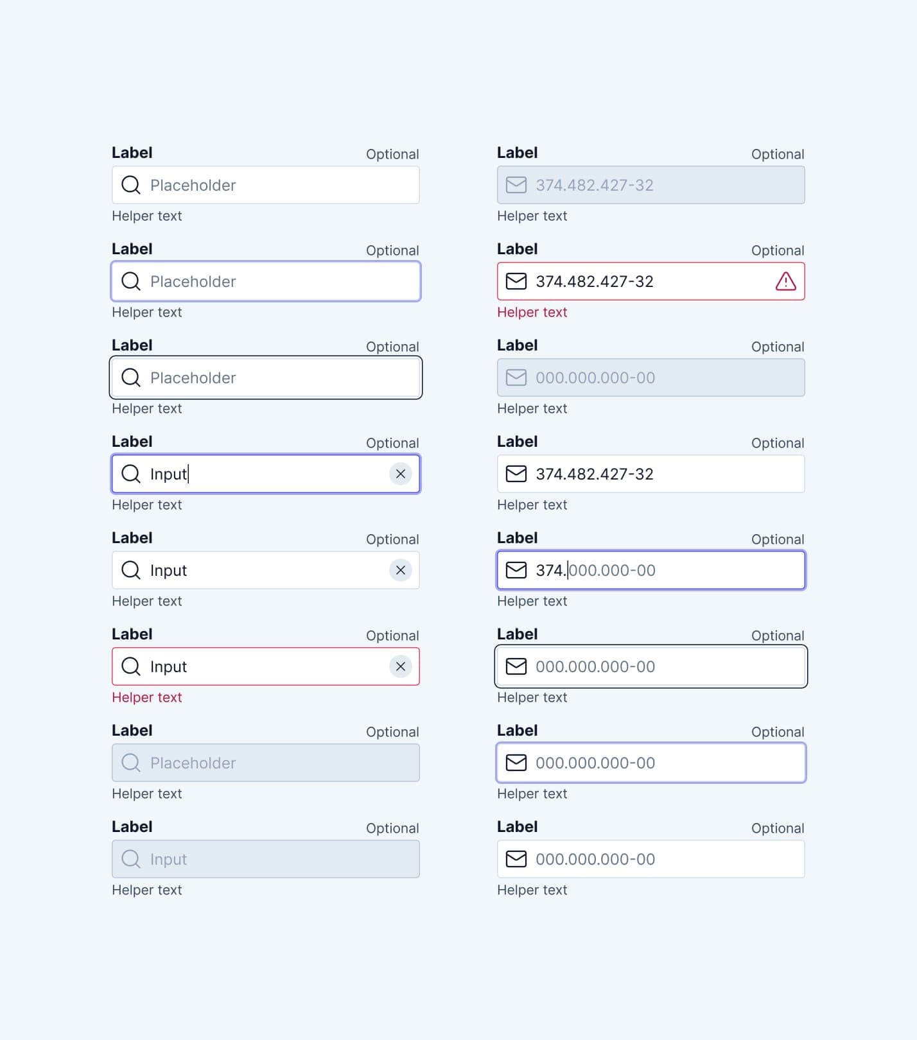The image size is (917, 1040).
Task: Click the warning triangle icon in the error field
Action: coord(785,281)
